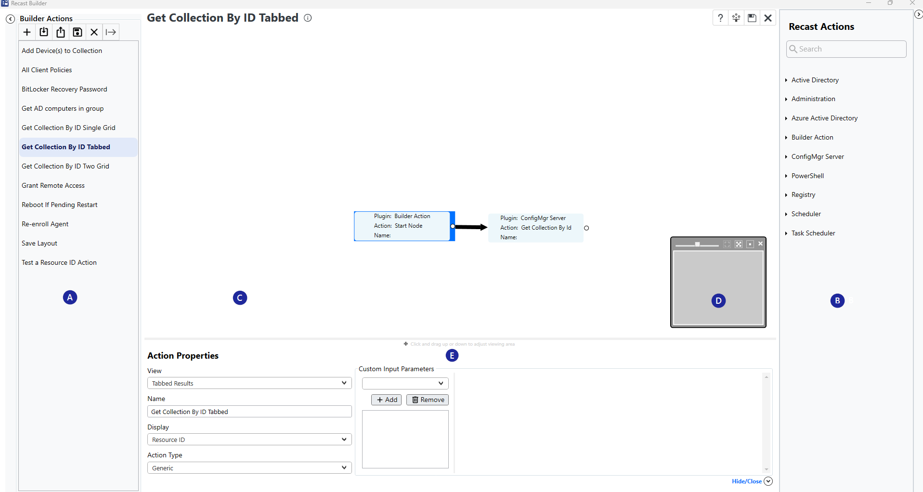This screenshot has width=923, height=492.
Task: Delete the selected builder action
Action: tap(94, 32)
